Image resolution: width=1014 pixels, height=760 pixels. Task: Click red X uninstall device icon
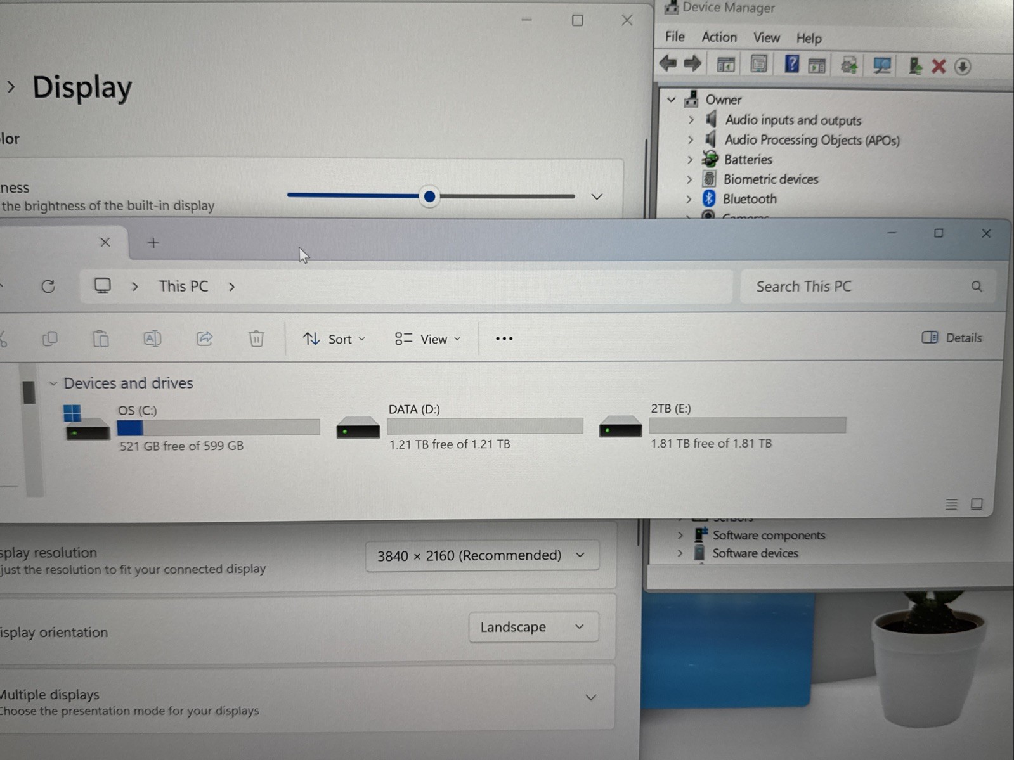pyautogui.click(x=939, y=66)
